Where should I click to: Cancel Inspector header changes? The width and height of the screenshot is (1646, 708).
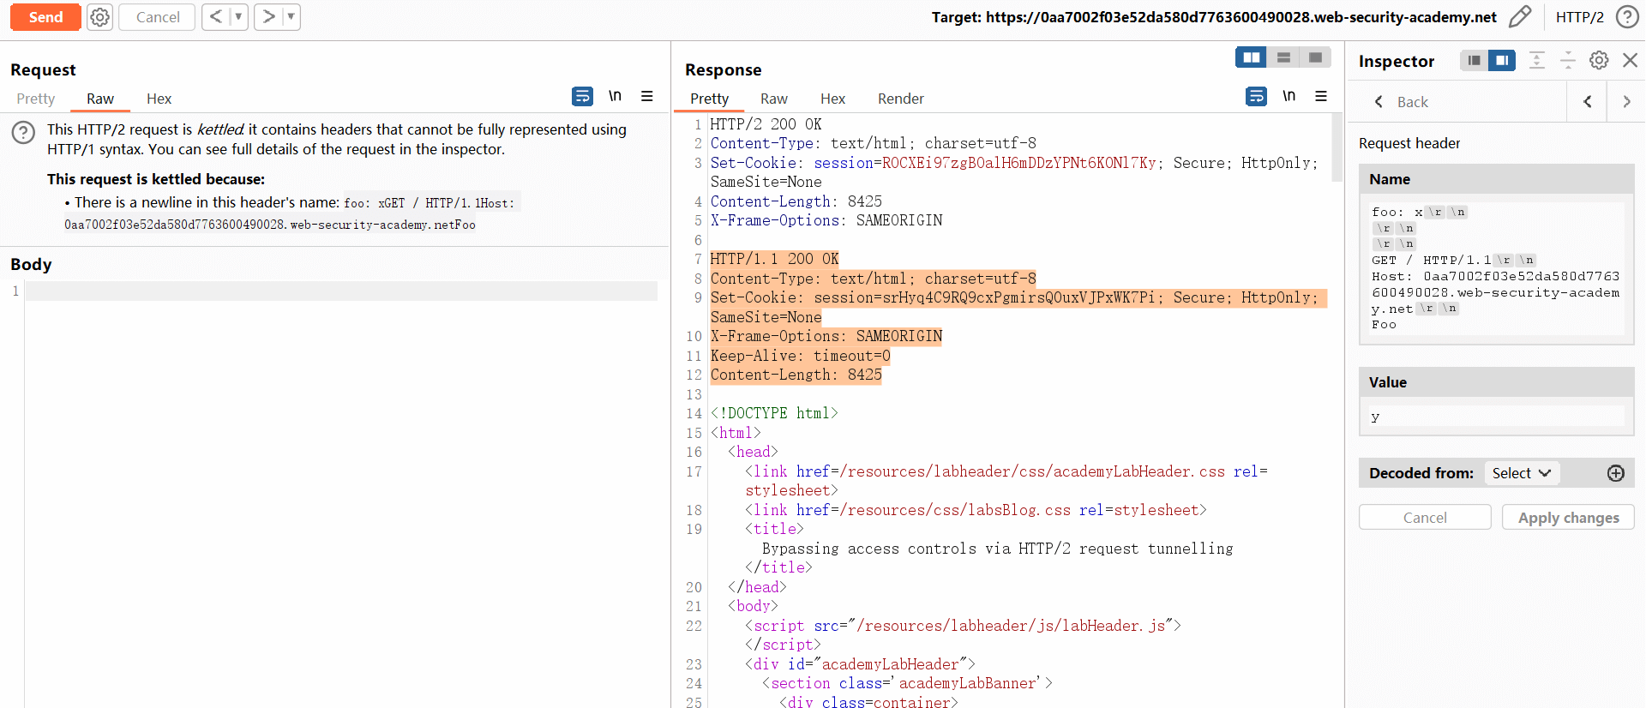pyautogui.click(x=1425, y=518)
